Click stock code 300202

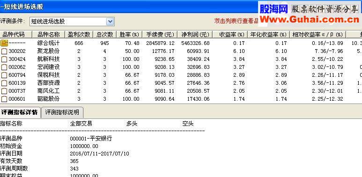[17, 51]
